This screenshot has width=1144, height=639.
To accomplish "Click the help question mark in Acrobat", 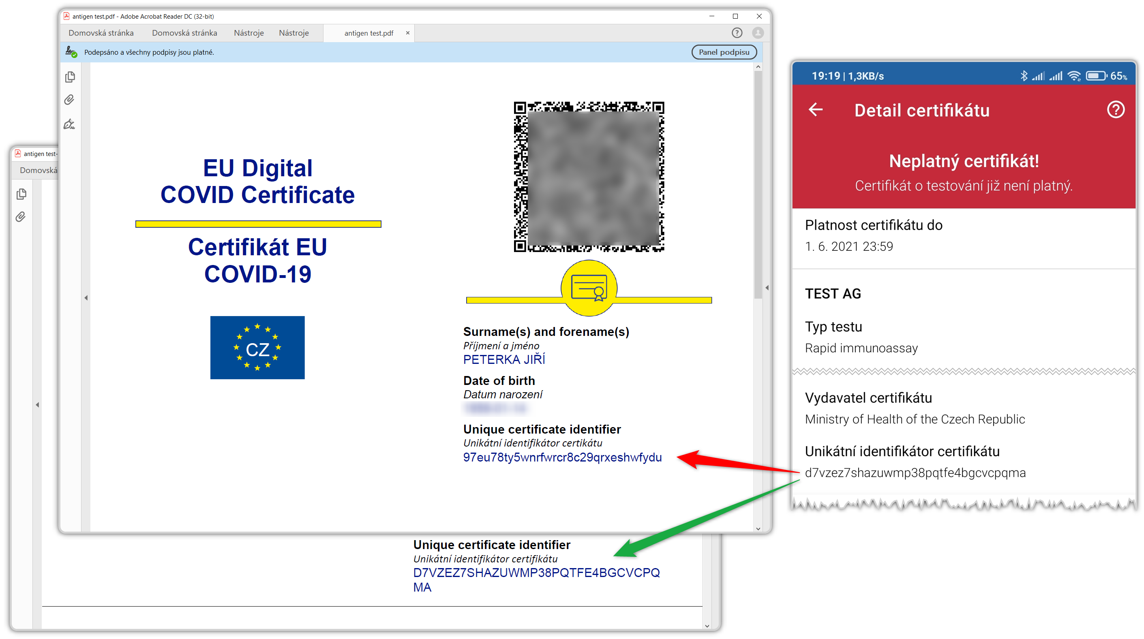I will pyautogui.click(x=737, y=33).
